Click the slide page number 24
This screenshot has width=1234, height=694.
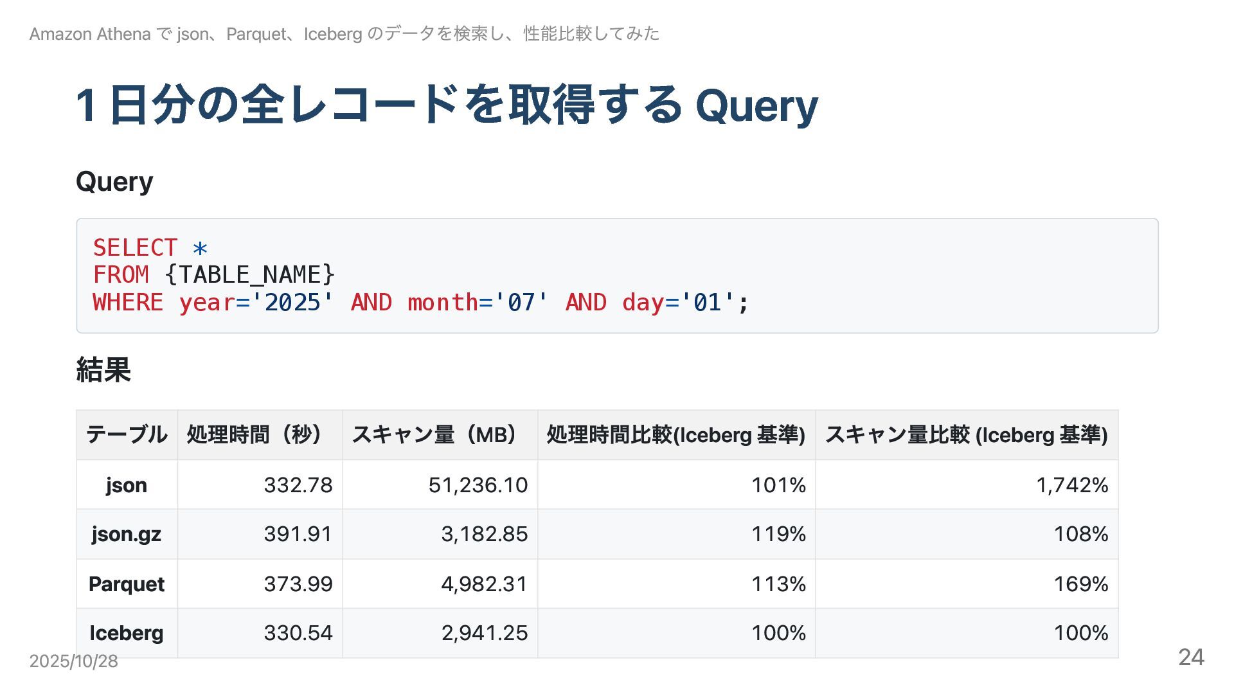click(x=1190, y=657)
